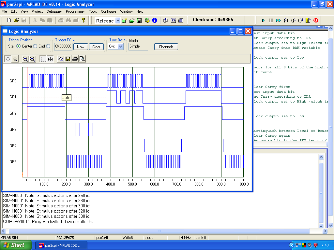Screen dimensions: 334x250
Task: Click the Channels button
Action: pyautogui.click(x=166, y=47)
